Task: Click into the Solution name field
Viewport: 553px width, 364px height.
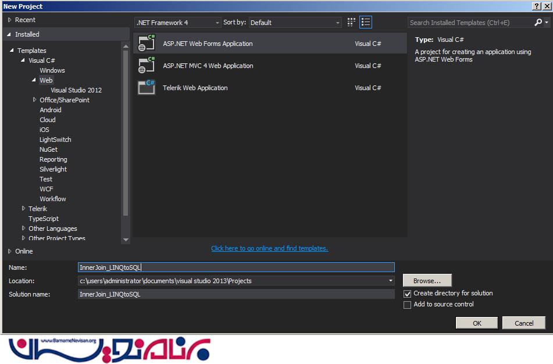Action: [x=236, y=294]
